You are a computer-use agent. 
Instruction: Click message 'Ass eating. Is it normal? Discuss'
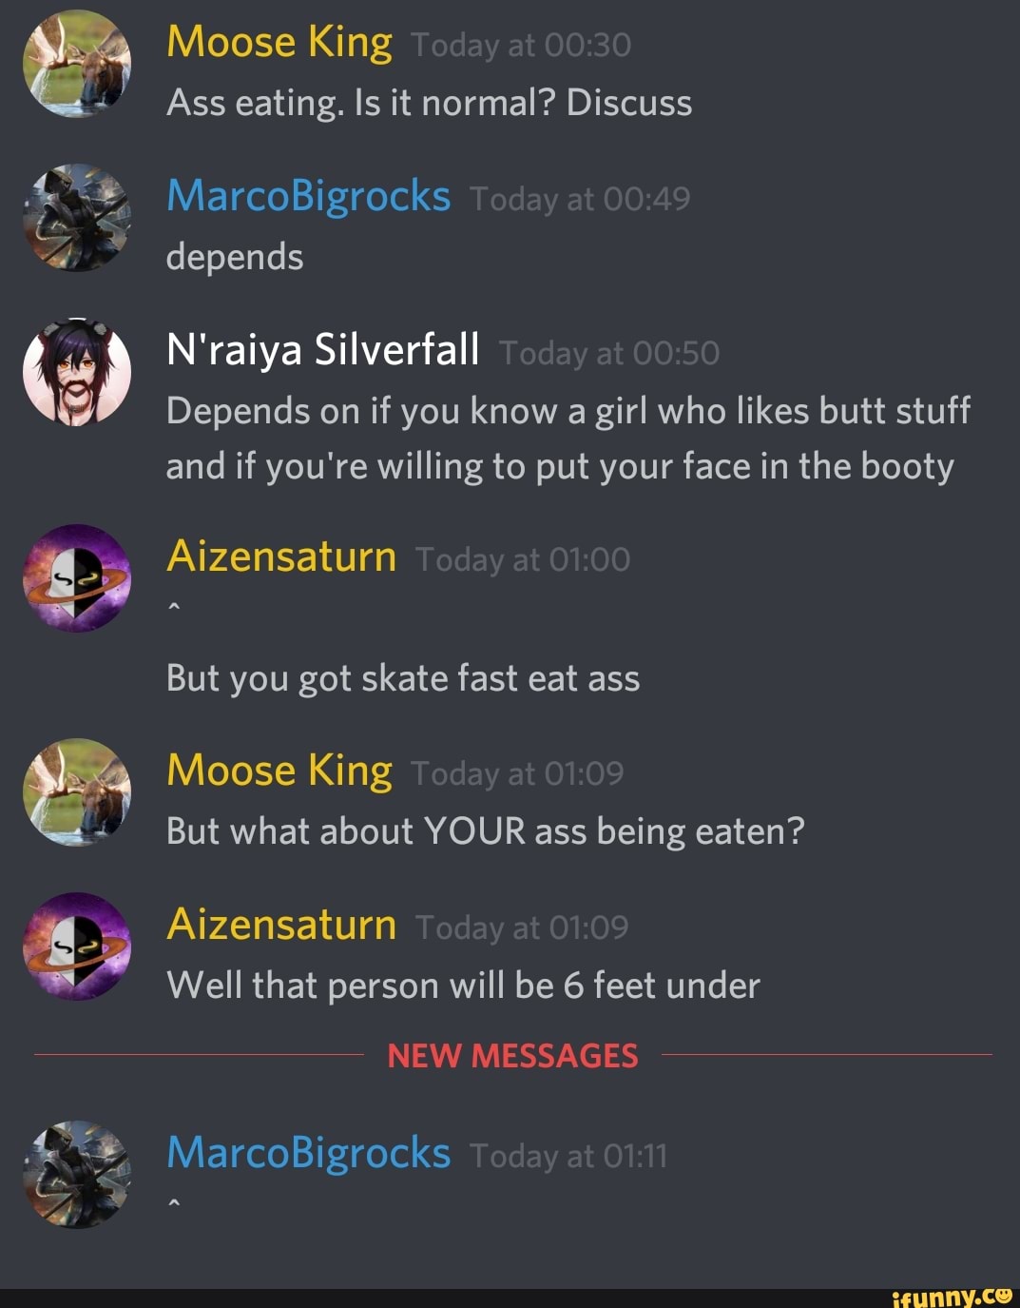pyautogui.click(x=430, y=103)
